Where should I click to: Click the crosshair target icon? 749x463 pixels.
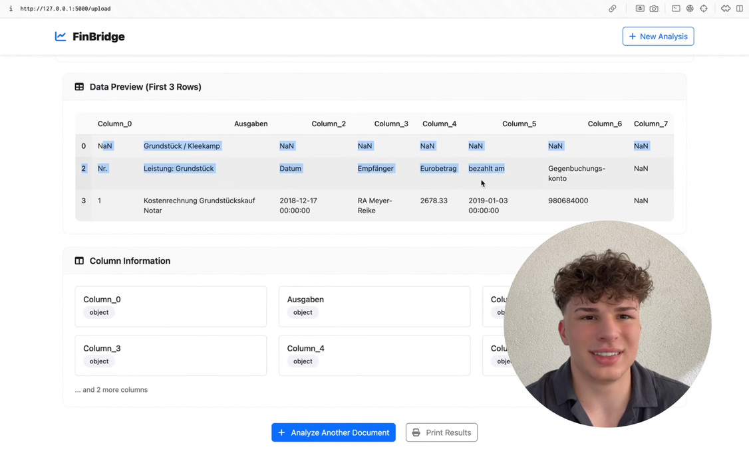pos(704,9)
